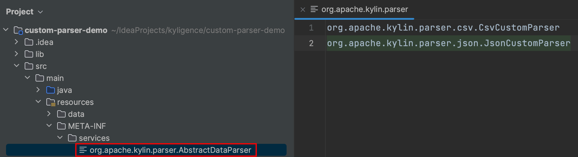
Task: Click line number 2 in the gutter
Action: pyautogui.click(x=311, y=43)
